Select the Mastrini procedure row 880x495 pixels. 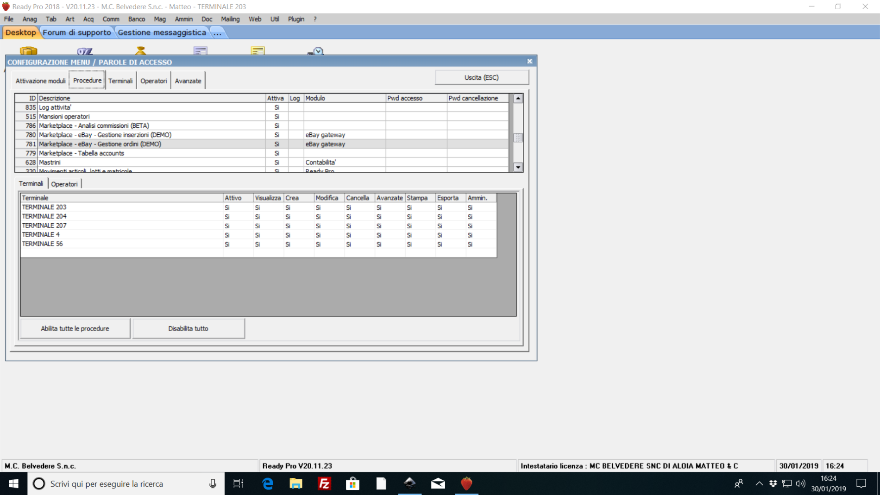262,163
